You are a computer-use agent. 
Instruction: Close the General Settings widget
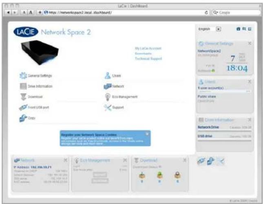coord(250,44)
